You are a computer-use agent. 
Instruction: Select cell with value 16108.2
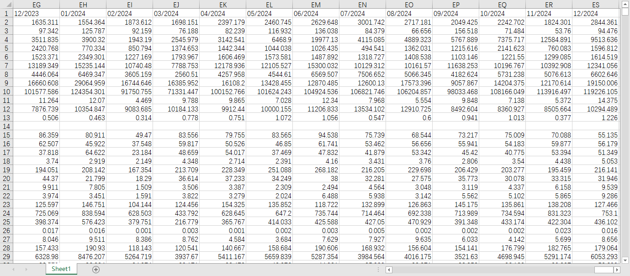[222, 83]
